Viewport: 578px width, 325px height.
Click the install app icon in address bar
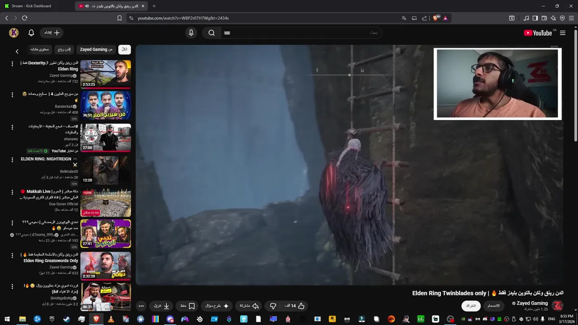click(414, 18)
